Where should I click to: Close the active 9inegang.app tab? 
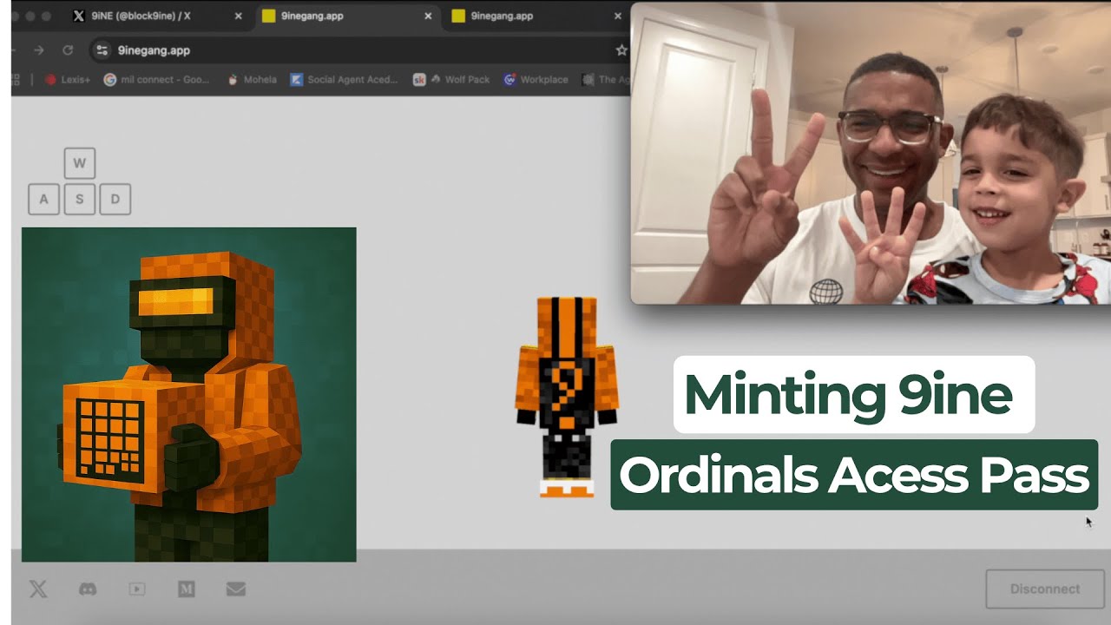(428, 16)
